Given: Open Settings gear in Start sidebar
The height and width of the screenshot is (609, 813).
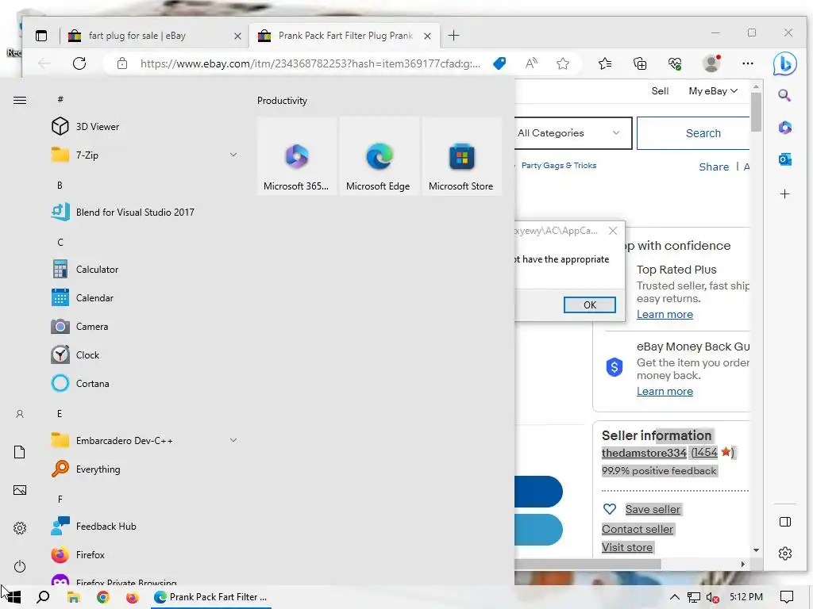Looking at the screenshot, I should coord(20,528).
